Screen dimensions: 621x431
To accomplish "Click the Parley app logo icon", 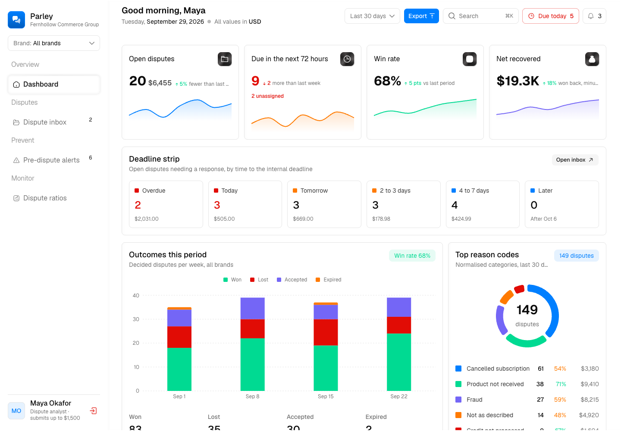I will [16, 20].
